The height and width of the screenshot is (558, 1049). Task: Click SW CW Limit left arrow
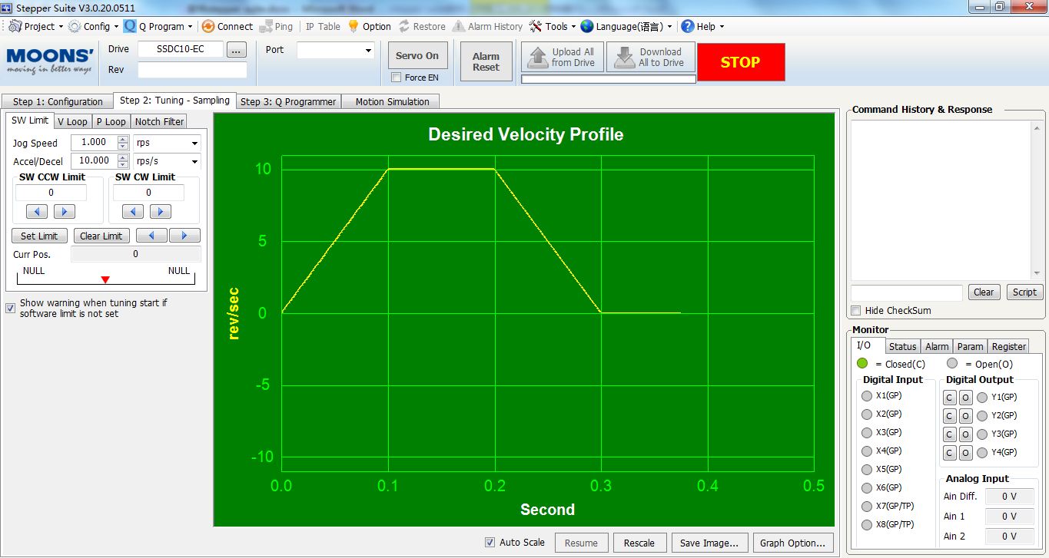(133, 211)
